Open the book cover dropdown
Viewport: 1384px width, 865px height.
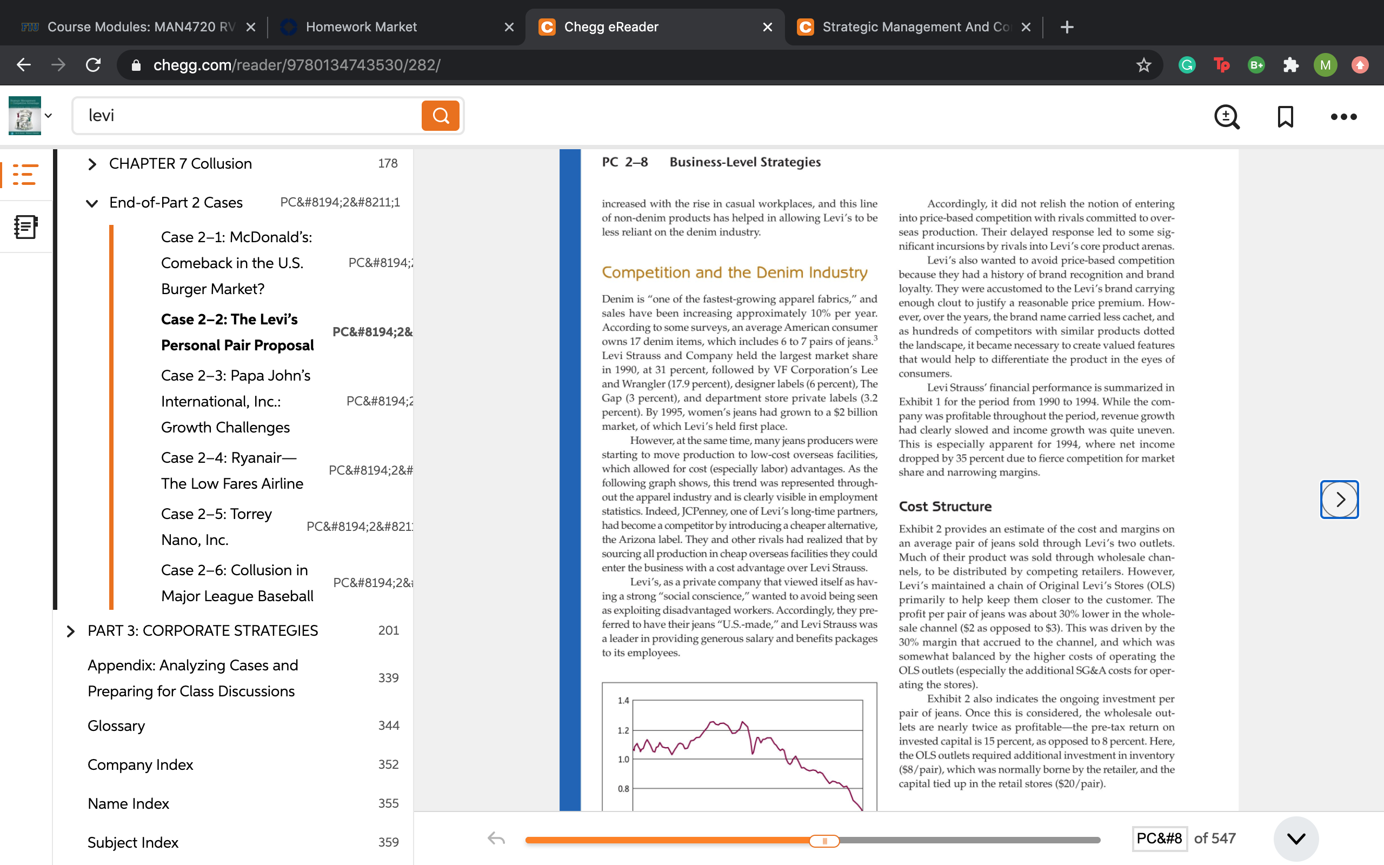pyautogui.click(x=49, y=116)
